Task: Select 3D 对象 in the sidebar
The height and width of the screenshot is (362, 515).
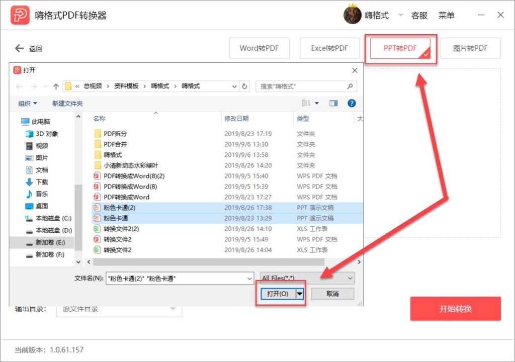Action: tap(42, 134)
